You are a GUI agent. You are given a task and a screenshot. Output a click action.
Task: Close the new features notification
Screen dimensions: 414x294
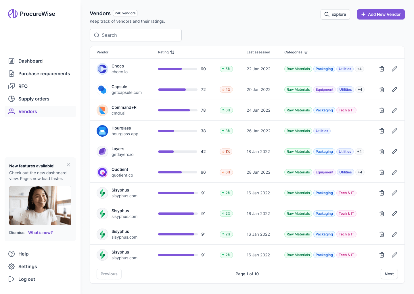[68, 165]
